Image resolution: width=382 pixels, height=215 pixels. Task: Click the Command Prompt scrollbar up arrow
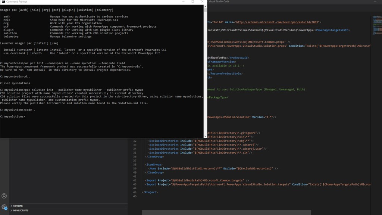point(205,7)
